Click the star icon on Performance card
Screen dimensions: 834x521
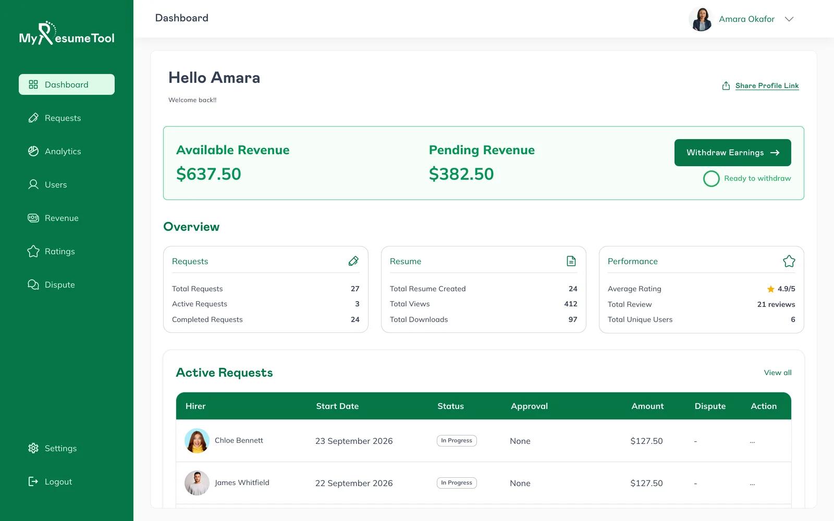(789, 261)
